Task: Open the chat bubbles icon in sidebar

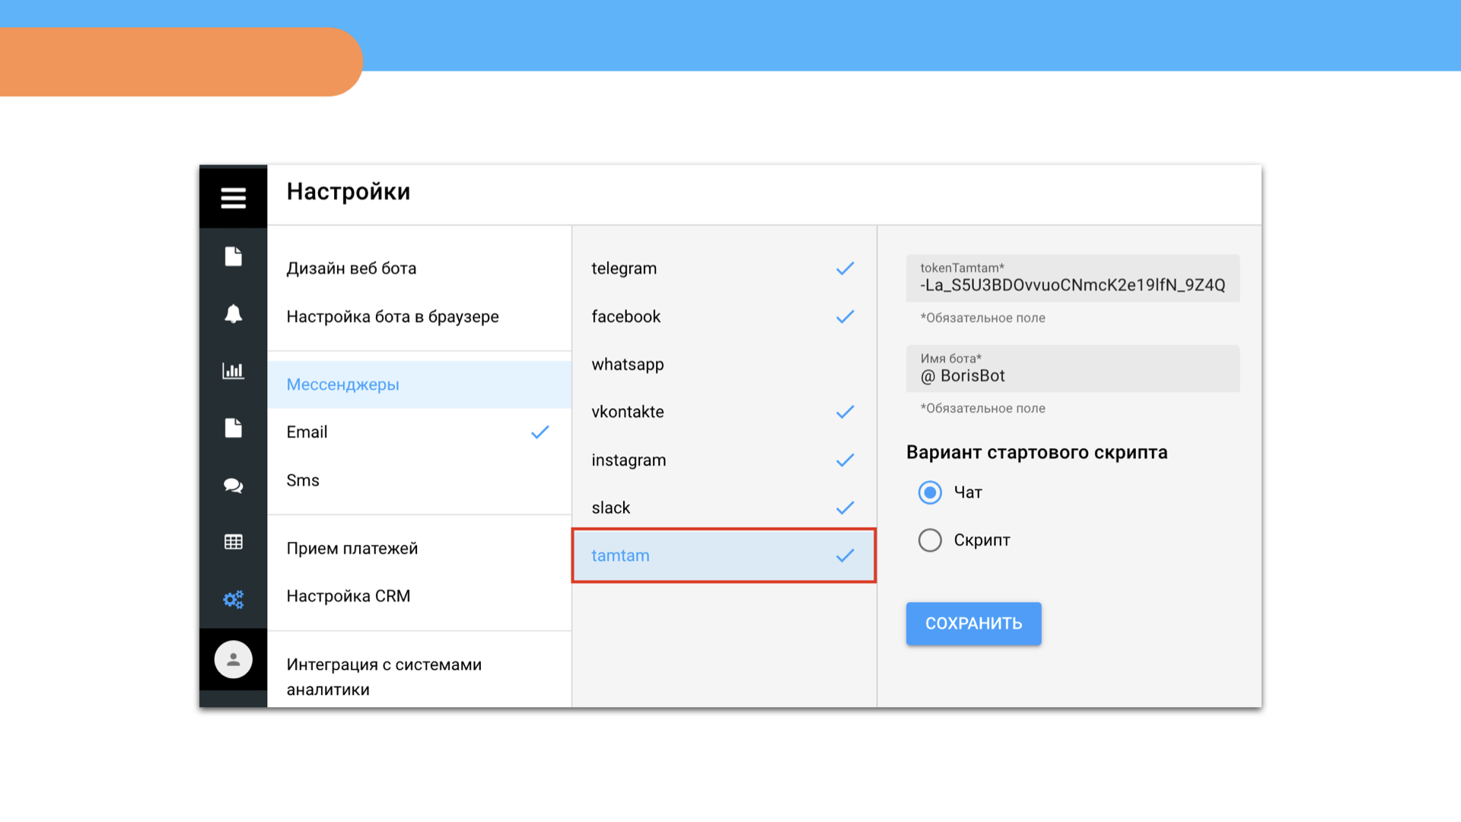Action: coord(233,486)
